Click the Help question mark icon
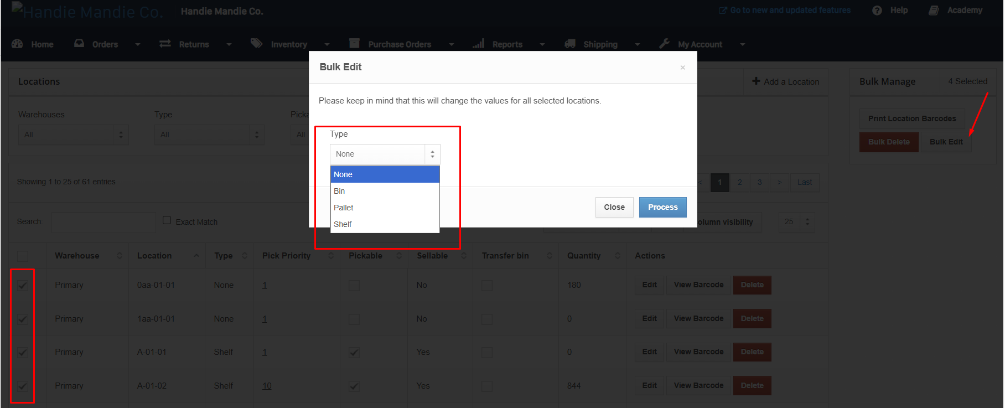The width and height of the screenshot is (1005, 408). pyautogui.click(x=877, y=11)
